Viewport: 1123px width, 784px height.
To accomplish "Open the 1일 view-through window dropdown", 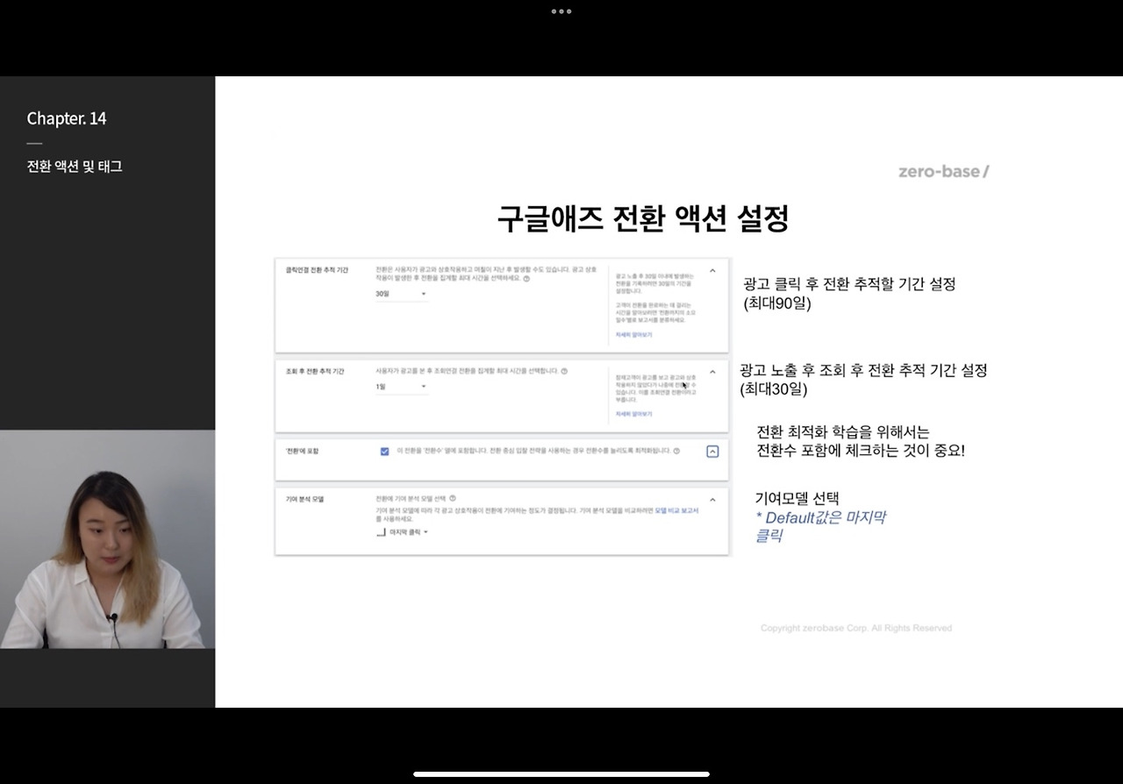I will click(401, 387).
